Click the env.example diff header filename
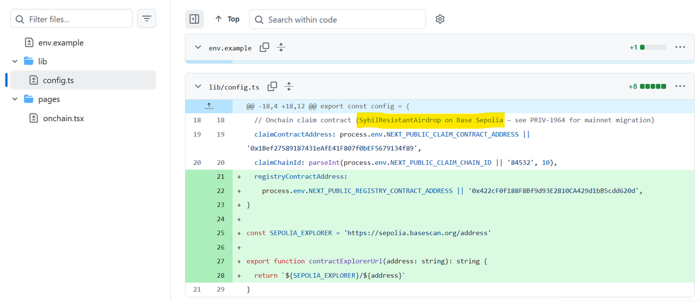Screen dimensions: 700x301 click(x=230, y=48)
